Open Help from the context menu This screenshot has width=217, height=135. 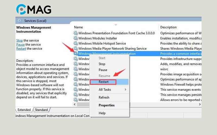102,113
